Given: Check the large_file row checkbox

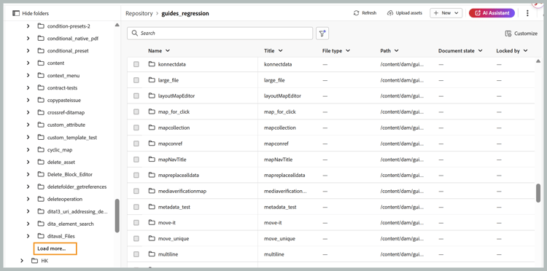Looking at the screenshot, I should [136, 80].
